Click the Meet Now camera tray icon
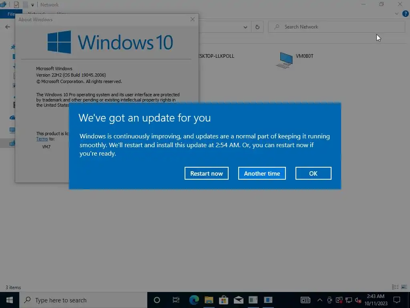Image resolution: width=410 pixels, height=308 pixels. click(330, 300)
